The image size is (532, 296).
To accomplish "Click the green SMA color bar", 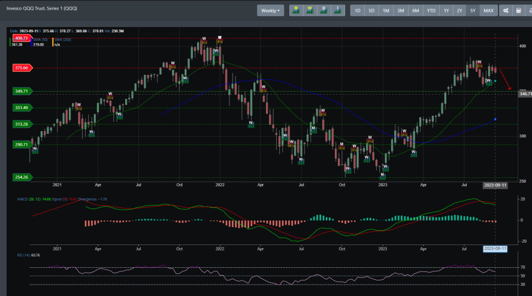I will (x=10, y=42).
